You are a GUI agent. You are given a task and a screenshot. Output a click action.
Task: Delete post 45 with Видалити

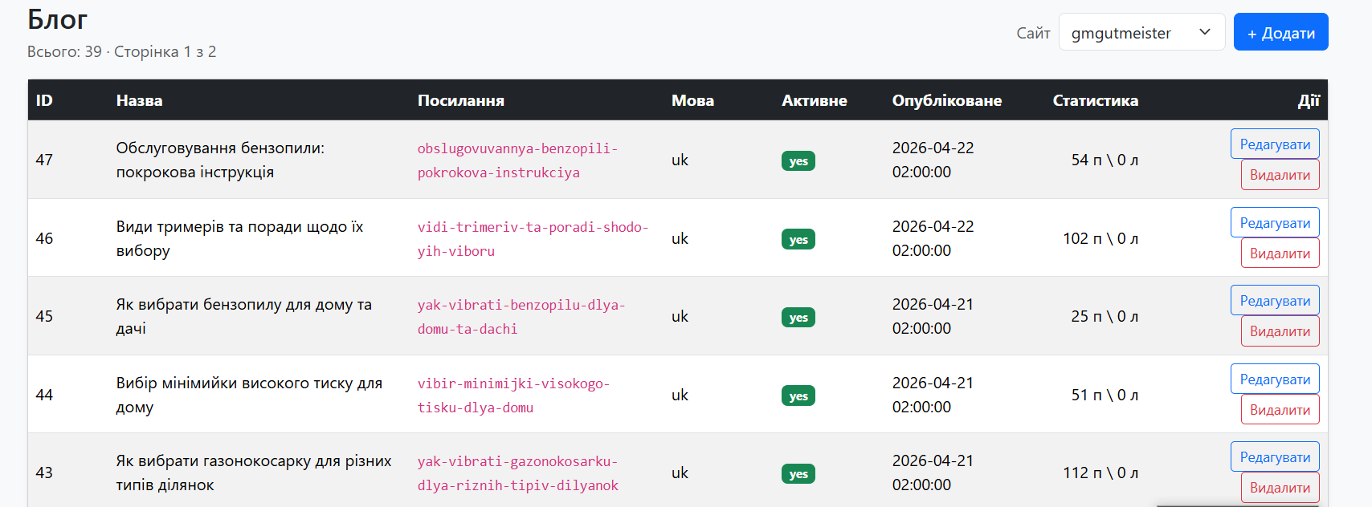pos(1280,331)
